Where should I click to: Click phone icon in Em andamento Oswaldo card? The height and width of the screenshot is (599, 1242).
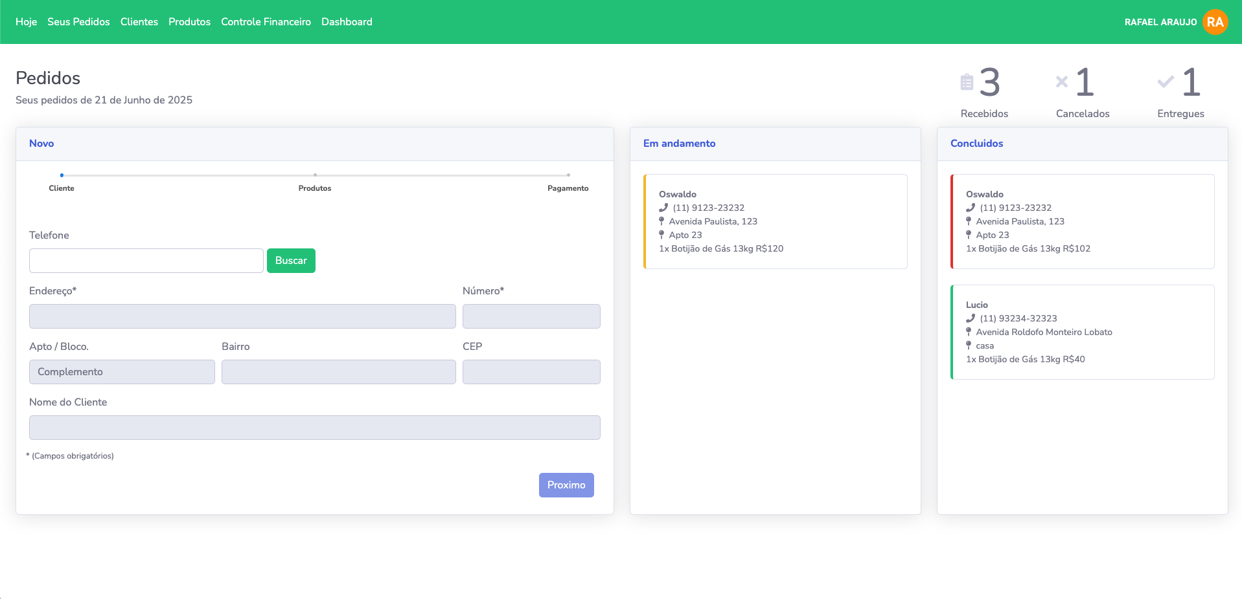[x=663, y=208]
